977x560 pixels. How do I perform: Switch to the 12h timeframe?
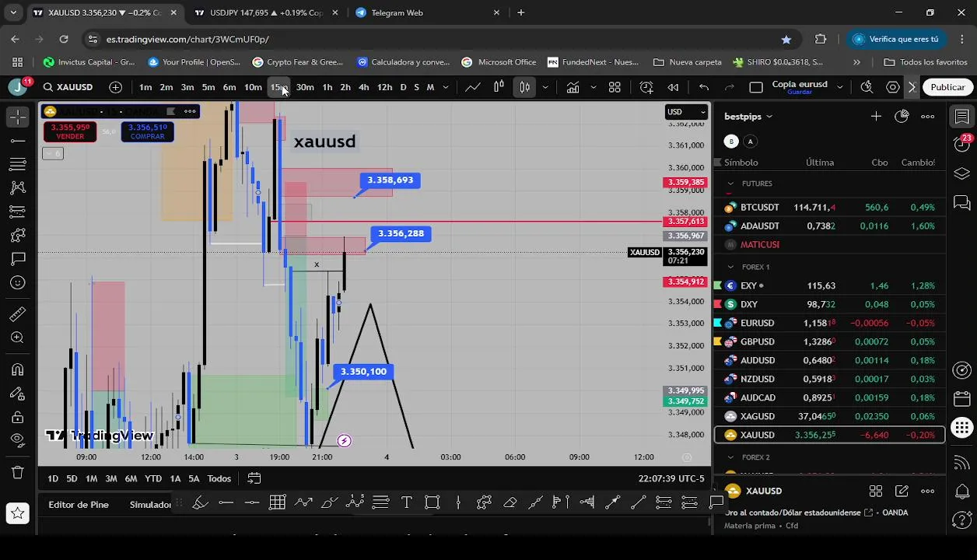[384, 87]
